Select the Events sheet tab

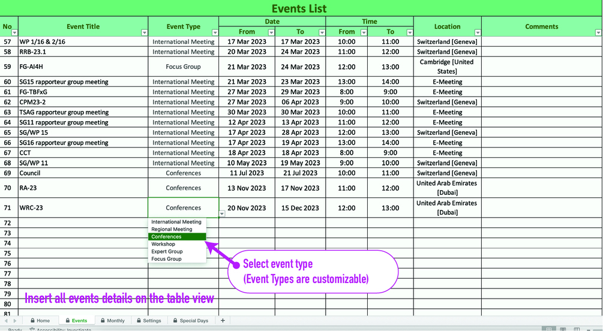76,321
